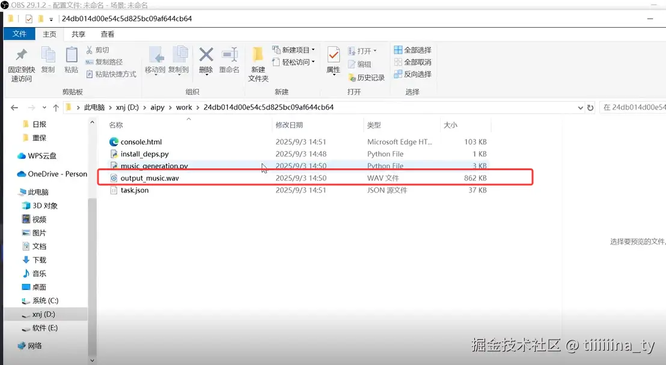
Task: Click the Quick Access Toolbar customize arrow
Action: [51, 19]
